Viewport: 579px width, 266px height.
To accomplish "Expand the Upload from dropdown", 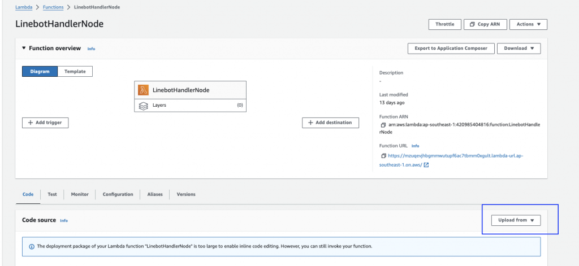I will click(516, 220).
